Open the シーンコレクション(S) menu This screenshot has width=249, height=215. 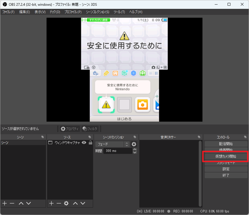coord(97,12)
